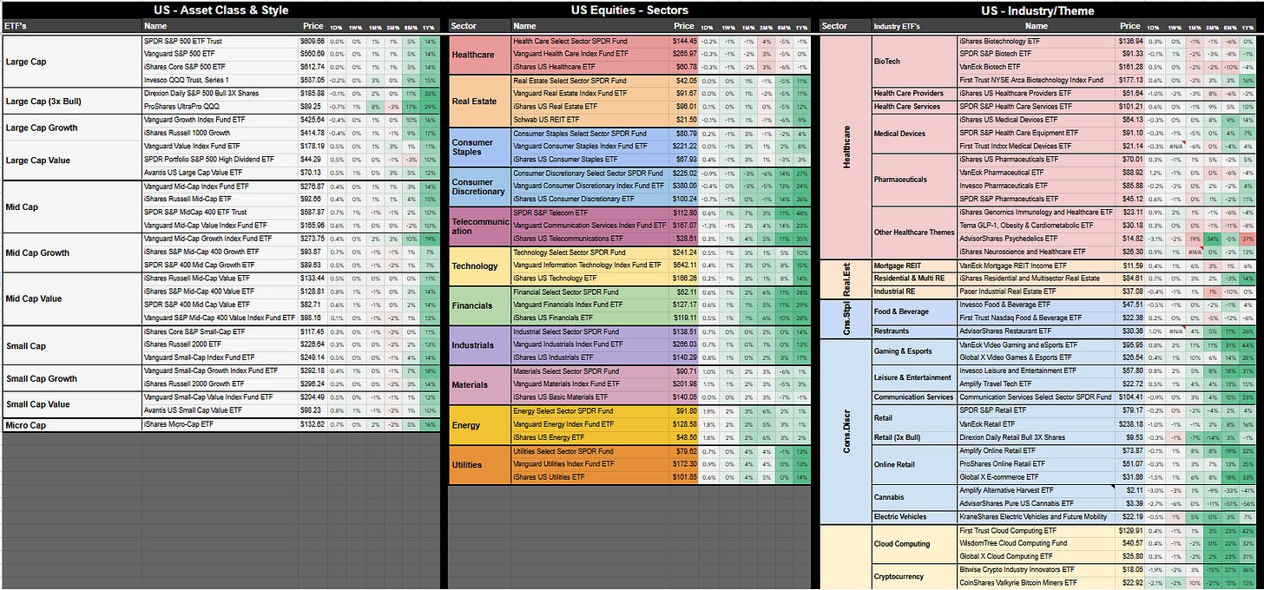Screen dimensions: 1264x590
Task: Click the 'Mortgage REIT' industry cell
Action: pos(914,265)
